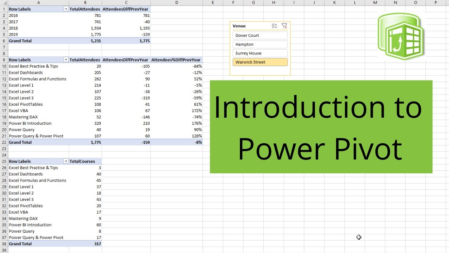Enable multi-select in the Venue slicer
The image size is (449, 253).
(x=275, y=25)
